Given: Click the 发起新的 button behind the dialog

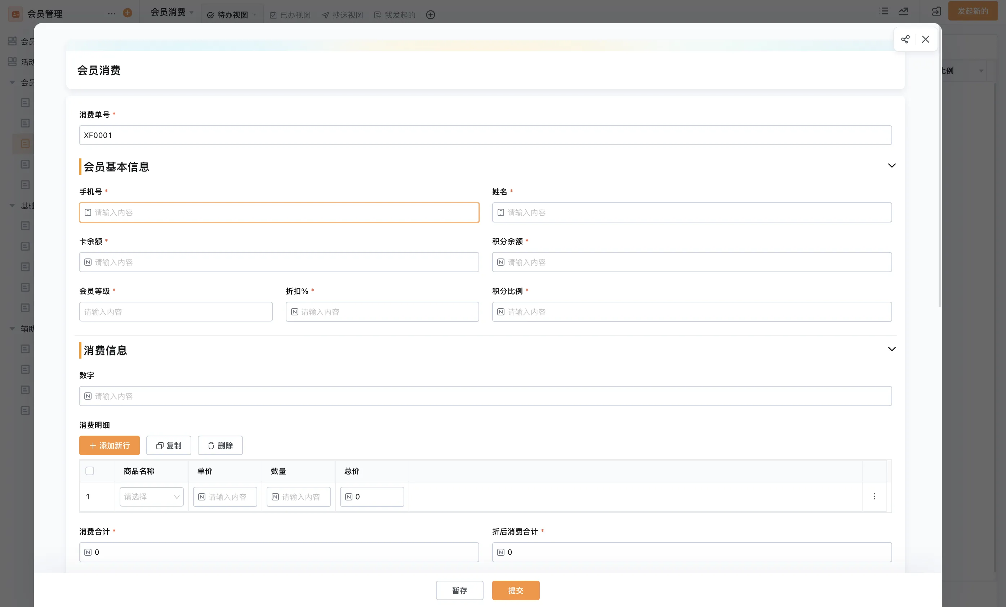Looking at the screenshot, I should tap(973, 11).
